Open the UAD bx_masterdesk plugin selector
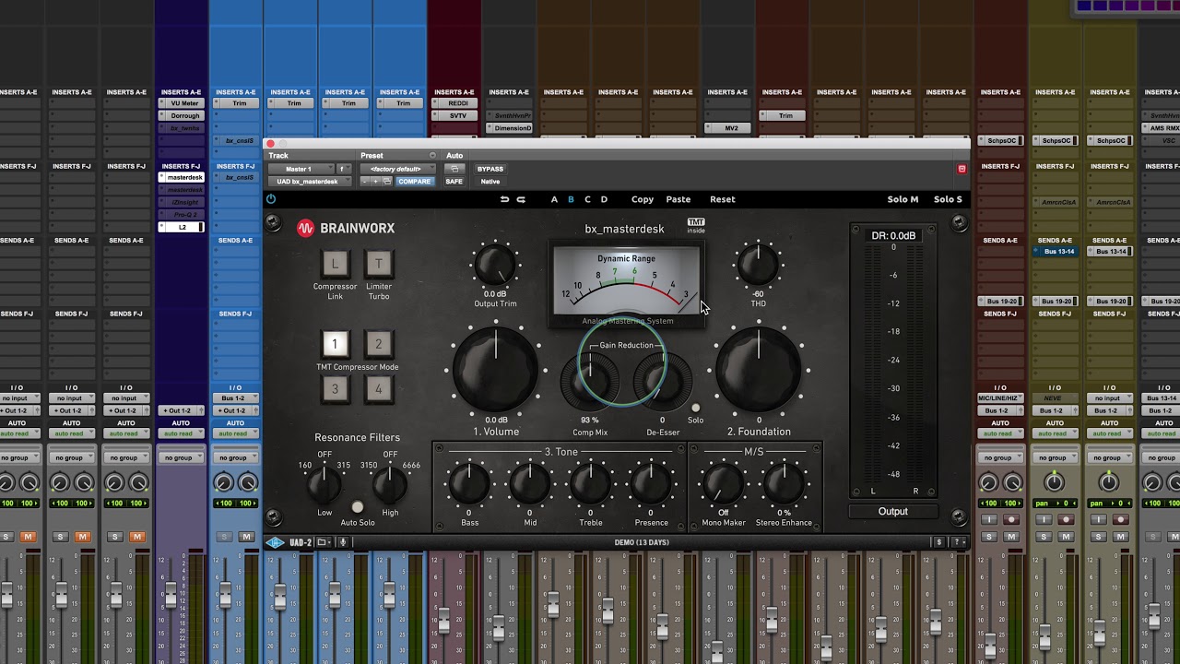This screenshot has height=664, width=1180. coord(308,182)
